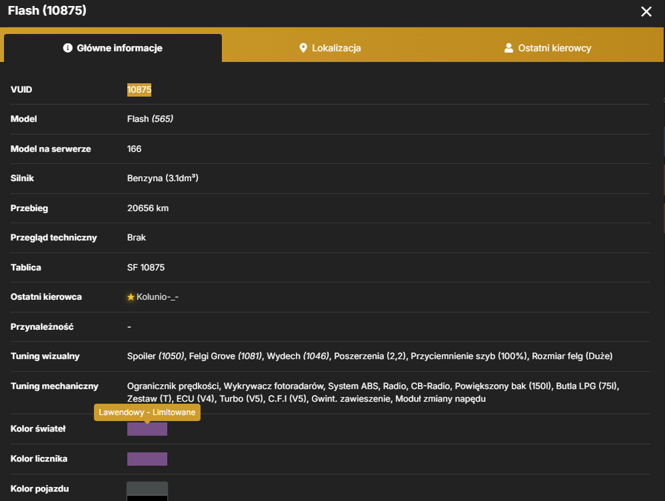This screenshot has width=665, height=501.
Task: Click the Przebieg value 20656 km
Action: click(148, 208)
